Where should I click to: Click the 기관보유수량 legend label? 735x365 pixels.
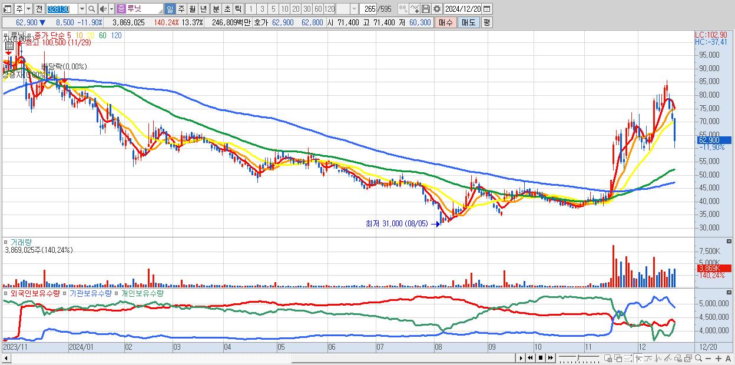(x=90, y=293)
